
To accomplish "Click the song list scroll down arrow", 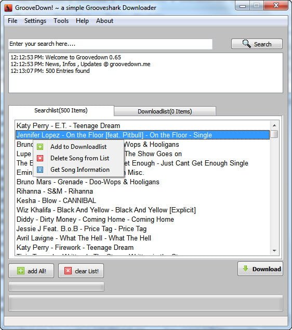I will click(x=274, y=250).
